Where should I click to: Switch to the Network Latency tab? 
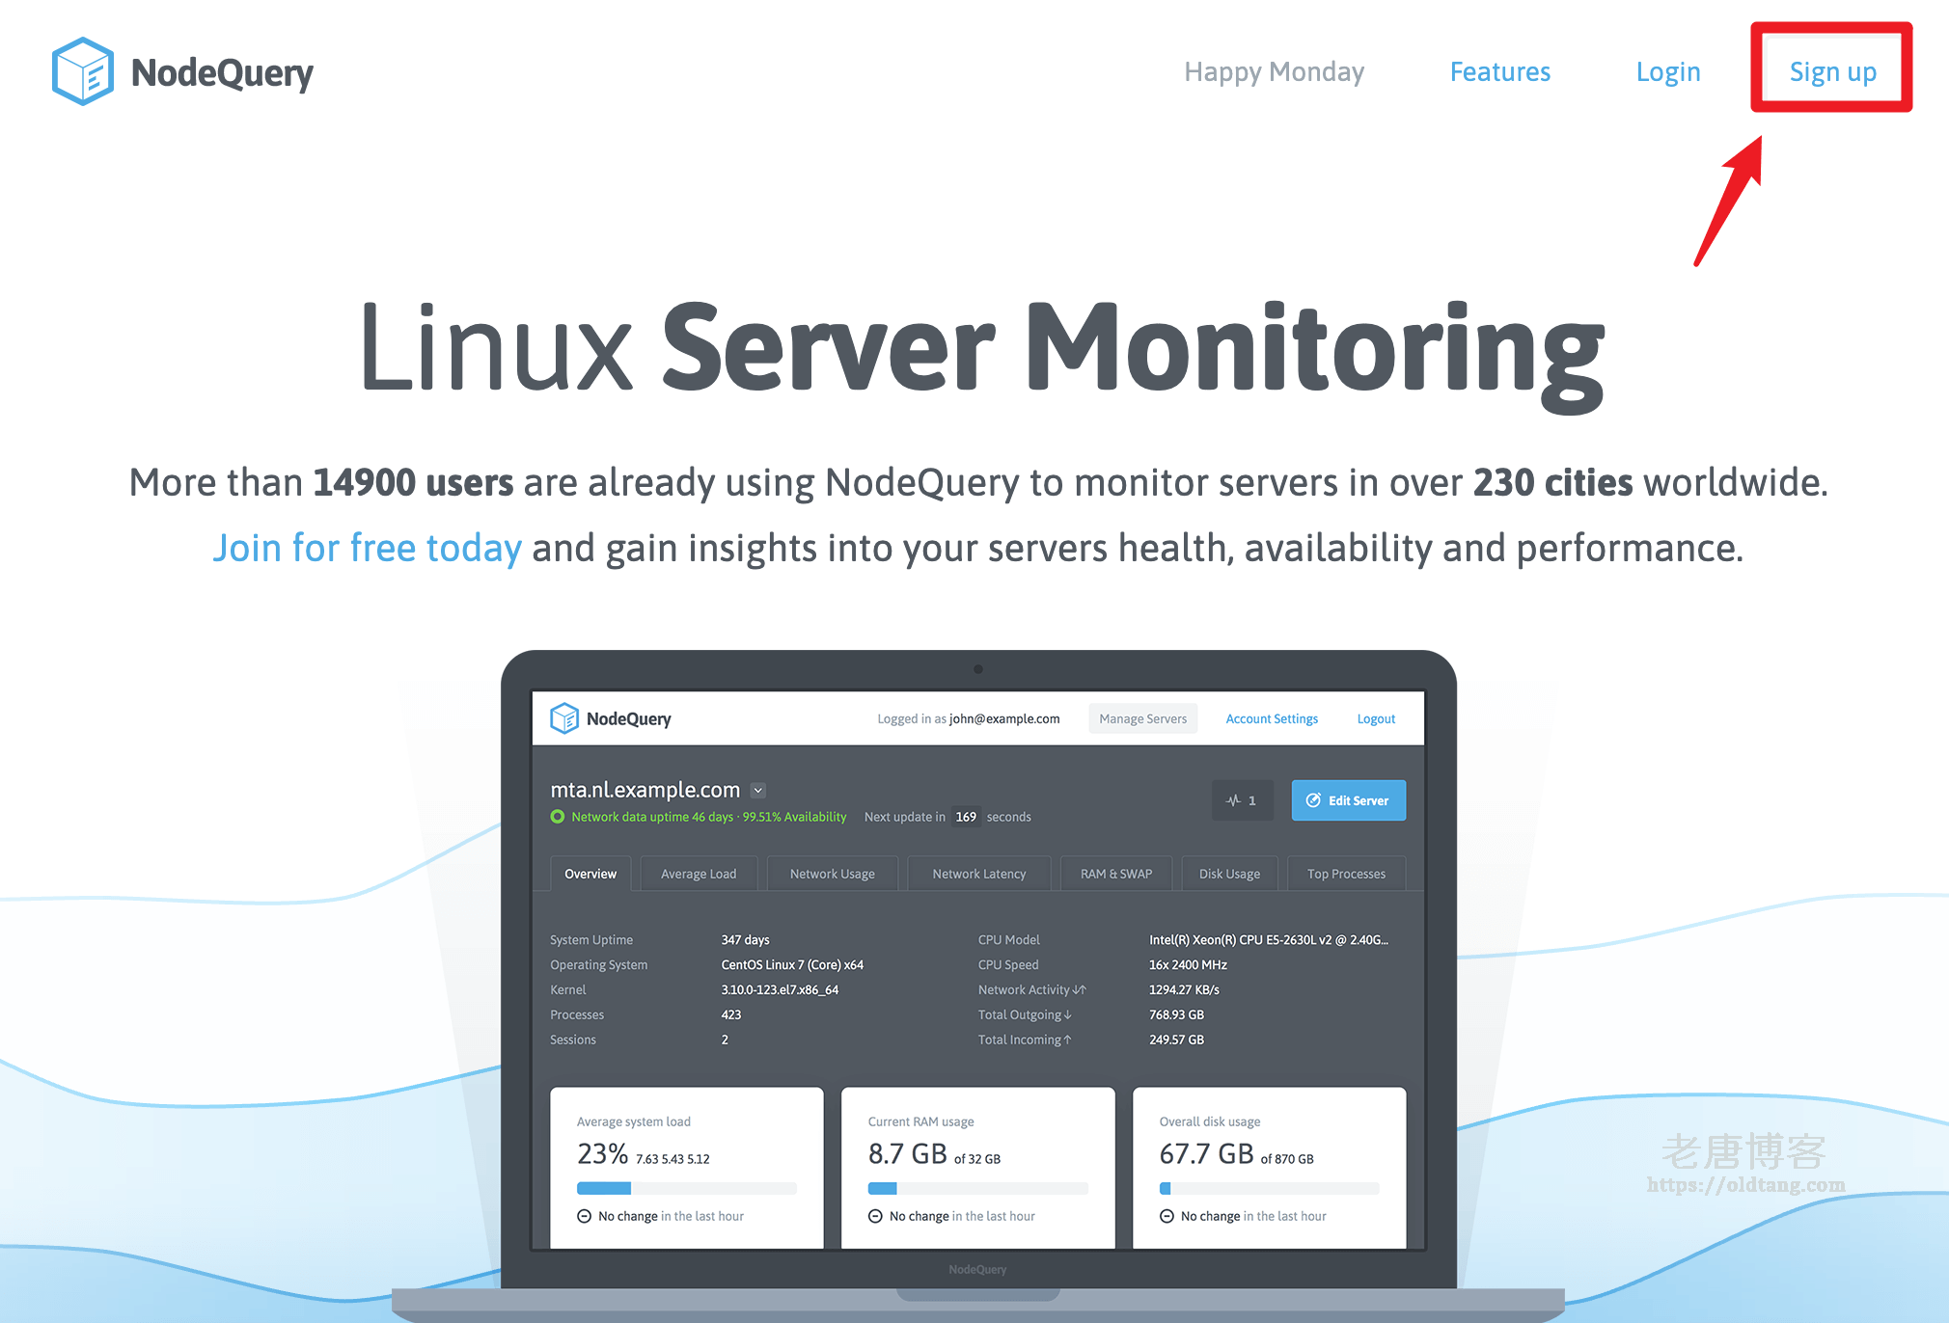[x=978, y=873]
